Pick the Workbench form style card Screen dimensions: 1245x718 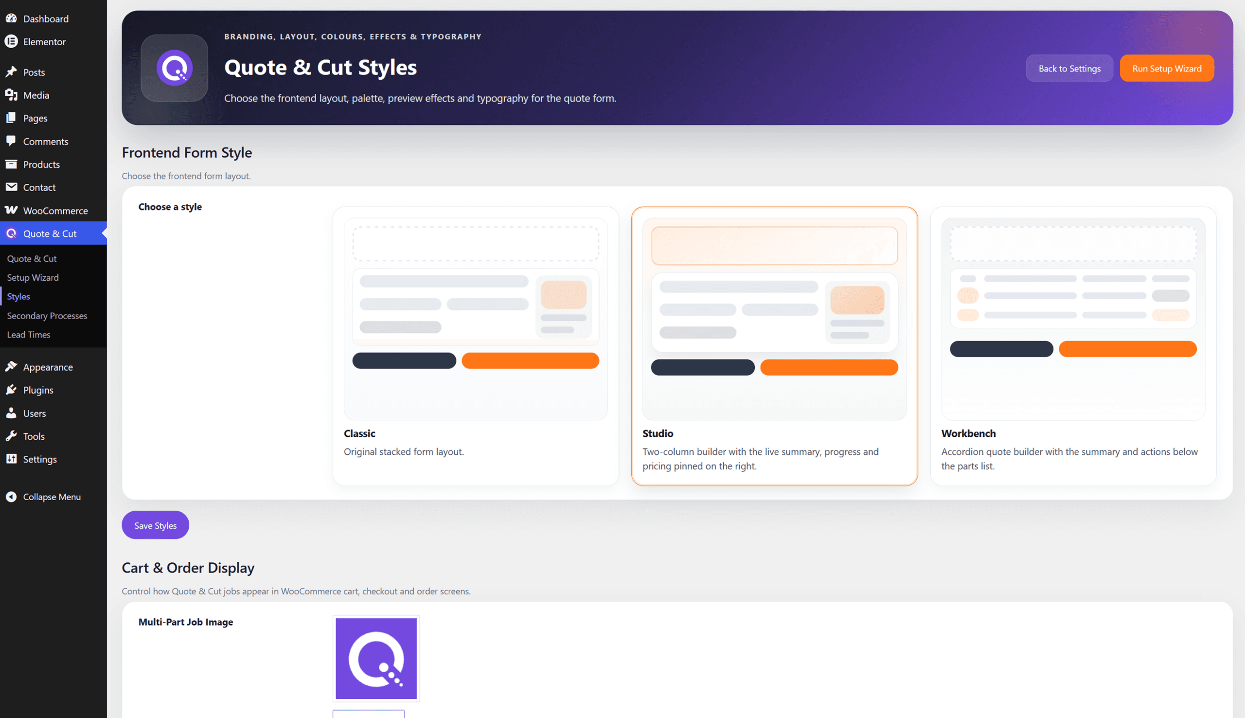click(1073, 346)
